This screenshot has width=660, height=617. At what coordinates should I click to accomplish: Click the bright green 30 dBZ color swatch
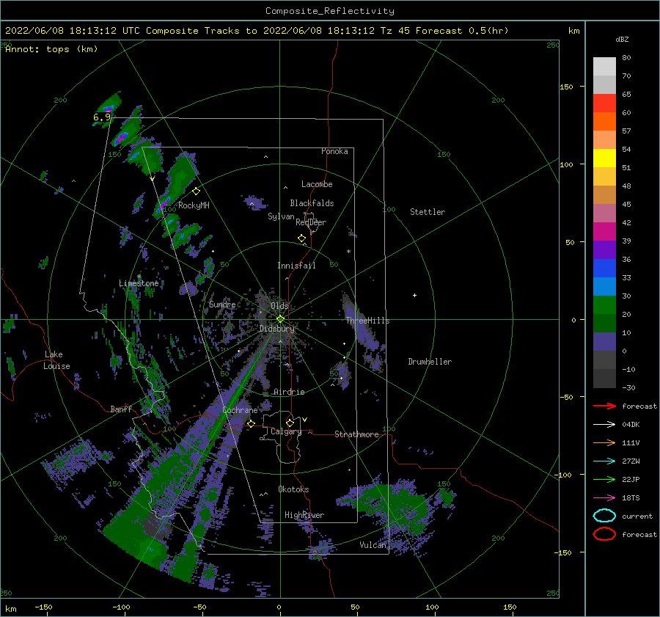tap(604, 304)
